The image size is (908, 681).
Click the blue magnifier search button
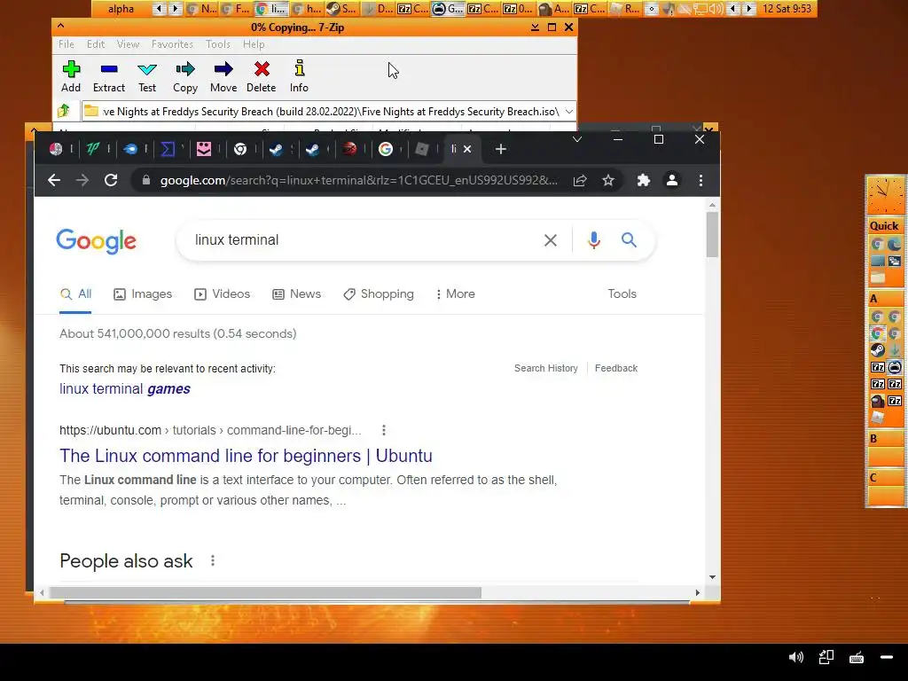point(629,239)
